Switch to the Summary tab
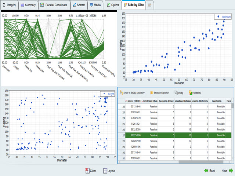Screen dimensions: 235x176 28,5
